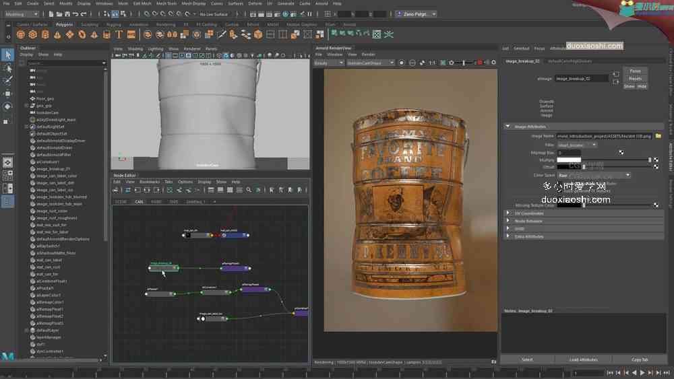This screenshot has height=379, width=674.
Task: Open the Arnold menu in main menu bar
Action: 321,3
